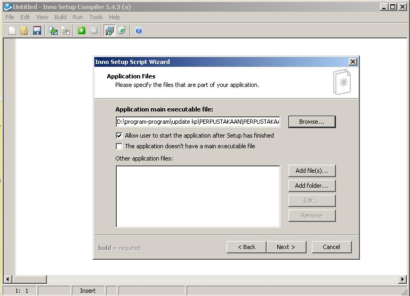The height and width of the screenshot is (296, 410).
Task: Run the setup with the green play icon
Action: click(82, 30)
